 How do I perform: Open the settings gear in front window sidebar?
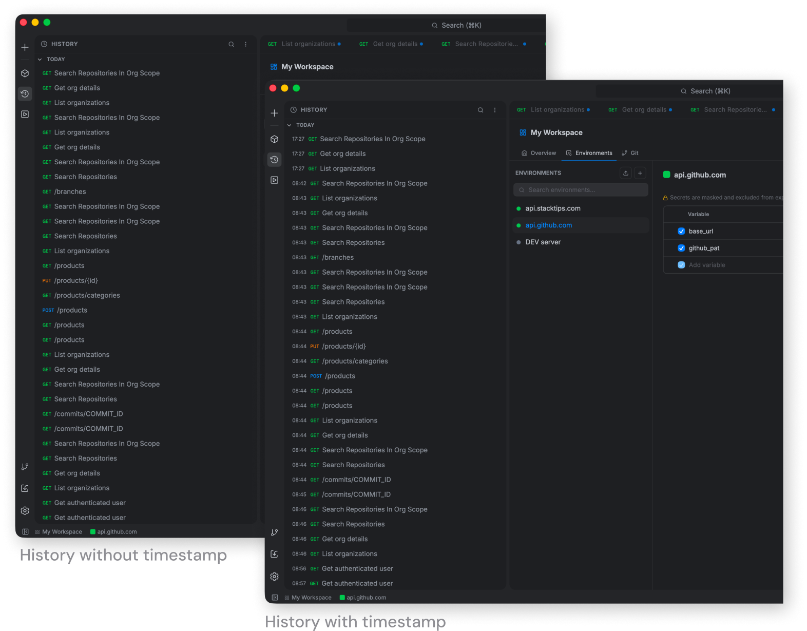(274, 577)
